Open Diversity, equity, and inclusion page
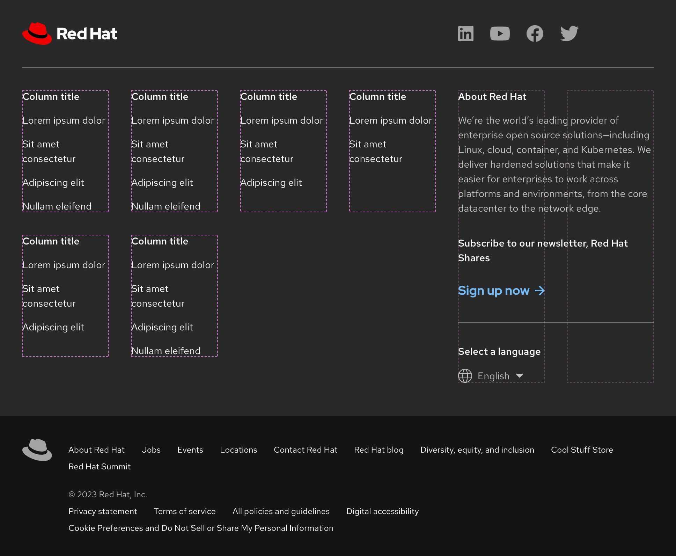Viewport: 676px width, 556px height. click(477, 450)
